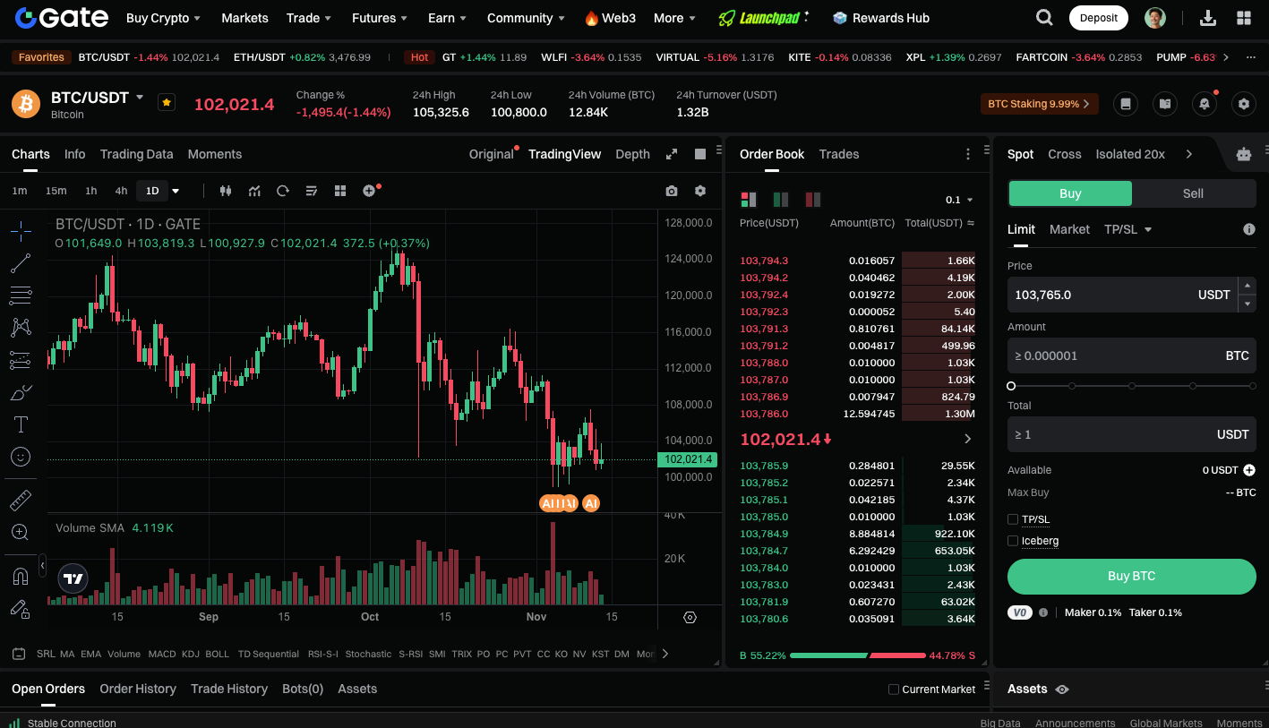Select the crosshair cursor drawing tool
Viewport: 1269px width, 728px height.
21,231
